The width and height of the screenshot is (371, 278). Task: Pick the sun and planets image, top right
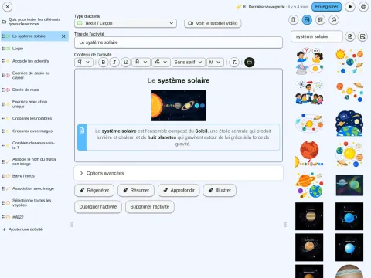[x=349, y=61]
